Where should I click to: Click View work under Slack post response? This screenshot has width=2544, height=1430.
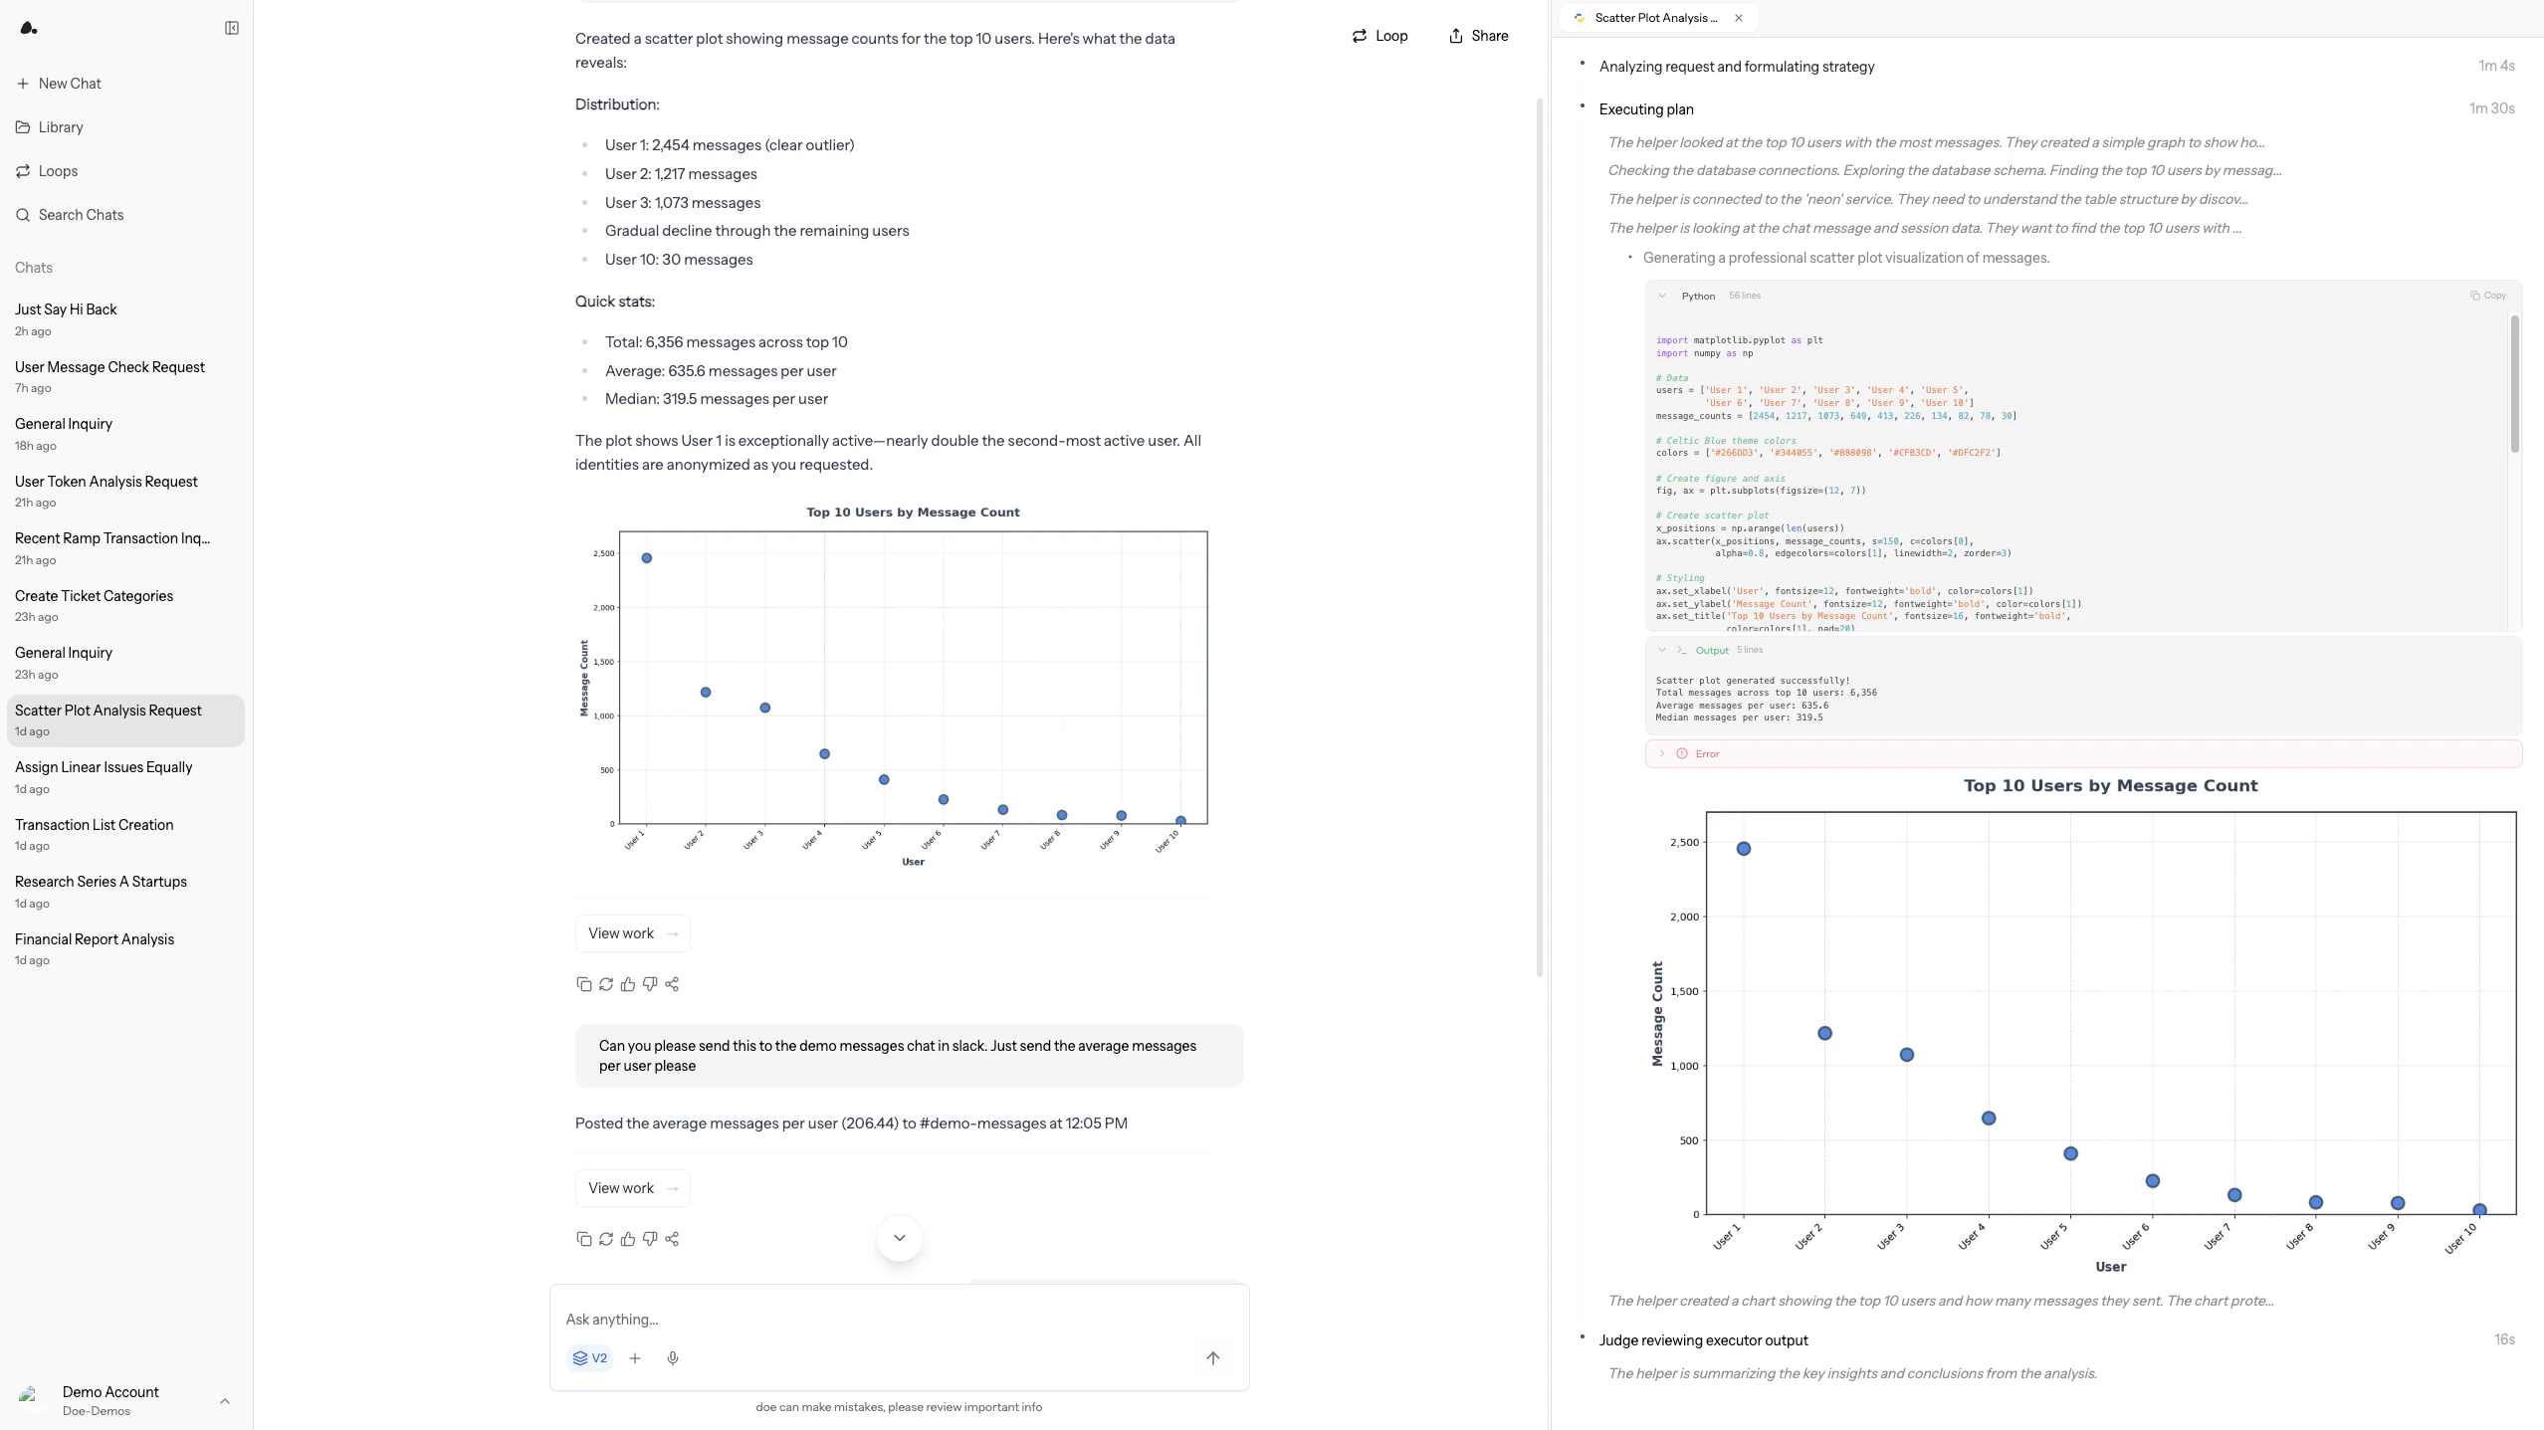632,1188
